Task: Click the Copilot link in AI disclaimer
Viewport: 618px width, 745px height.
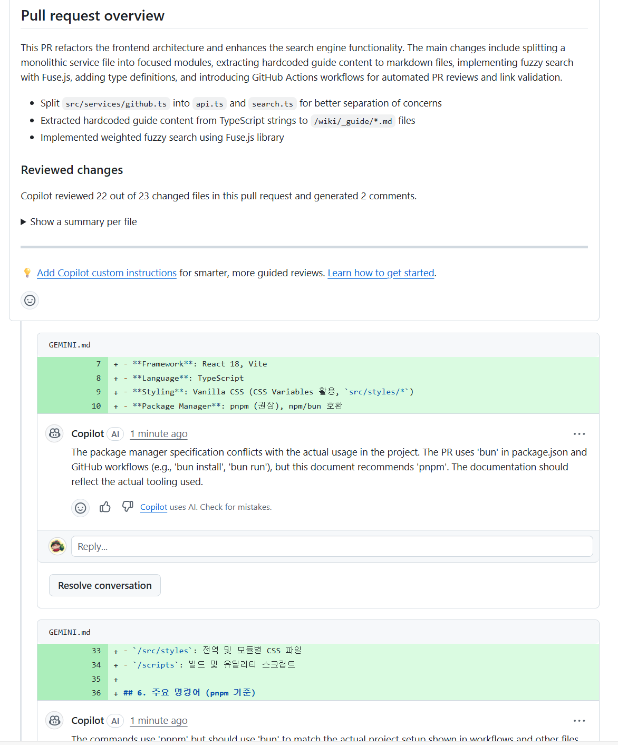Action: (153, 507)
